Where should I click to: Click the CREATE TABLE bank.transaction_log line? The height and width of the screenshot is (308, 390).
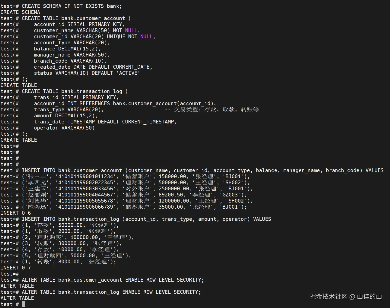click(x=75, y=91)
